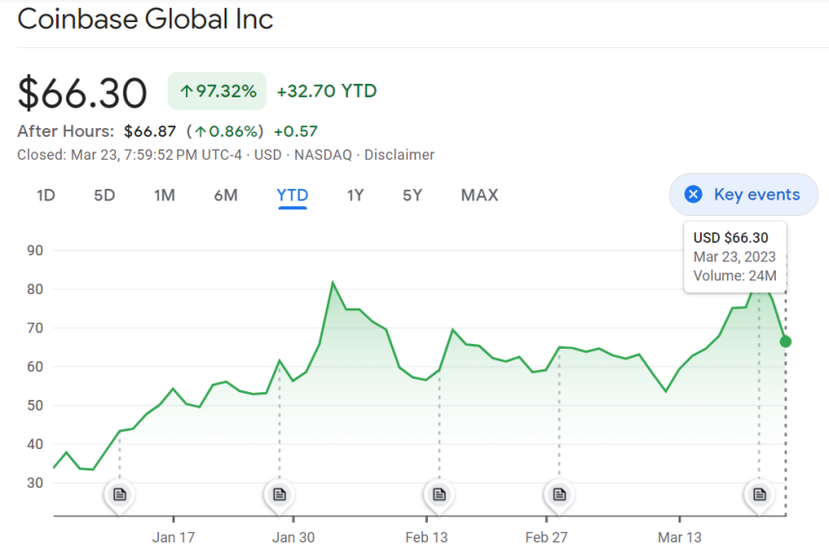Click the chart peak near Feb 2
Screen dimensions: 829x555
pyautogui.click(x=333, y=283)
